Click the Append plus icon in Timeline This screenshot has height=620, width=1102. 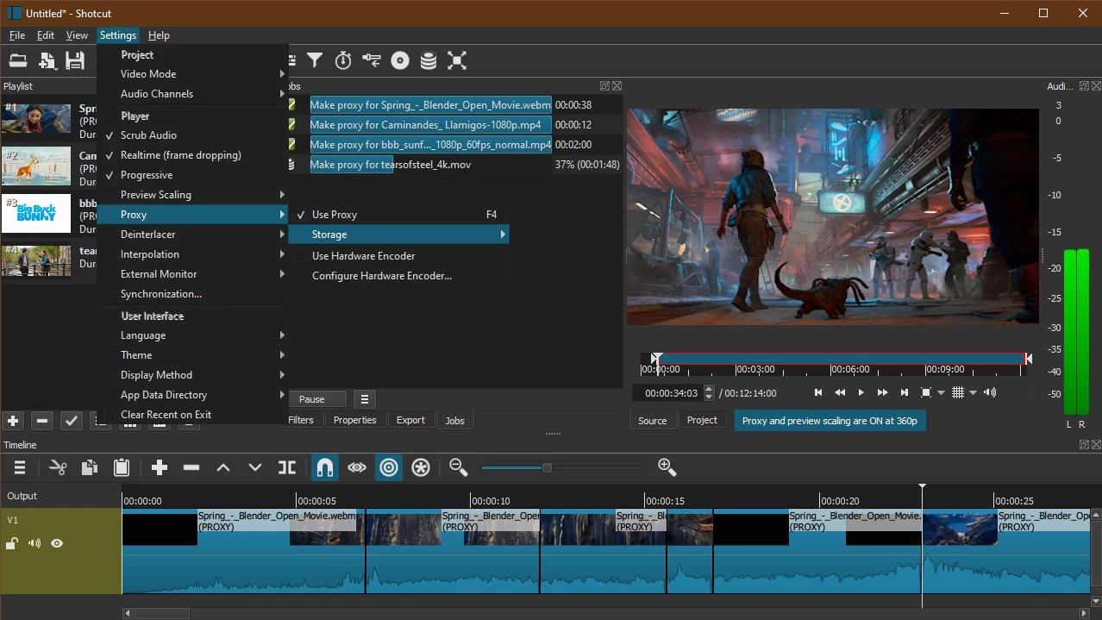tap(160, 467)
